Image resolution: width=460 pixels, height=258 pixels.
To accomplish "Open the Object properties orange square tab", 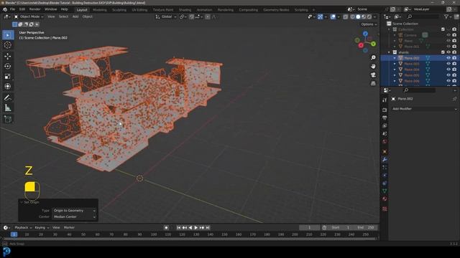I will 385,151.
